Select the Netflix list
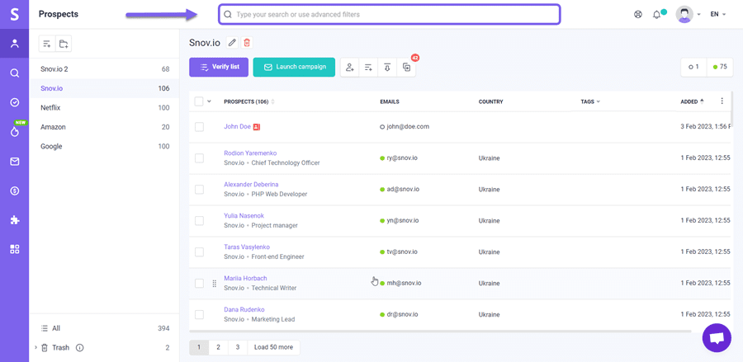 [104, 108]
